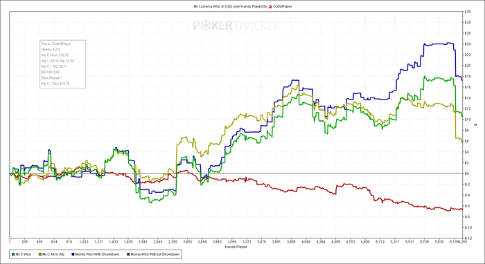
Task: Click the 4,090 tick label on x-axis
Action: click(x=306, y=242)
